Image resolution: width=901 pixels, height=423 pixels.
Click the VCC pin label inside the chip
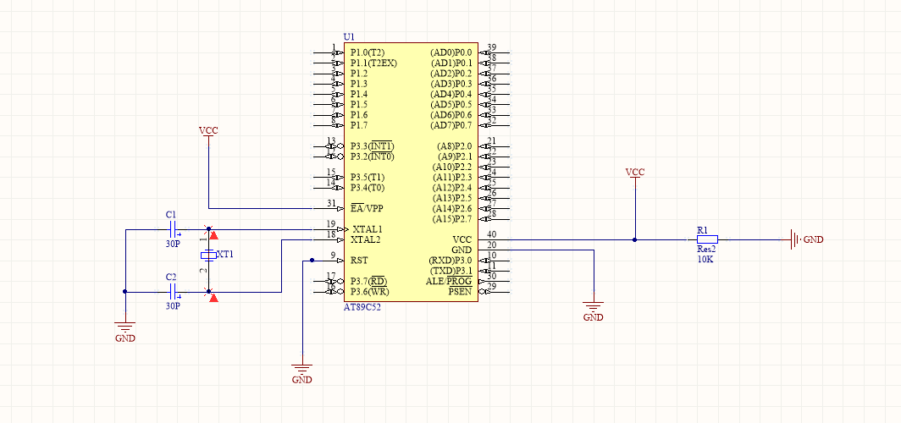point(462,239)
